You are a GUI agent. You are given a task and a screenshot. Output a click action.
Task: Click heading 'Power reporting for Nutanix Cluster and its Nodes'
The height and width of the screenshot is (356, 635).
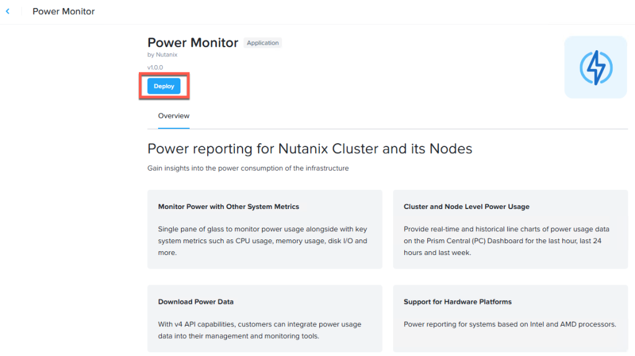pyautogui.click(x=310, y=149)
